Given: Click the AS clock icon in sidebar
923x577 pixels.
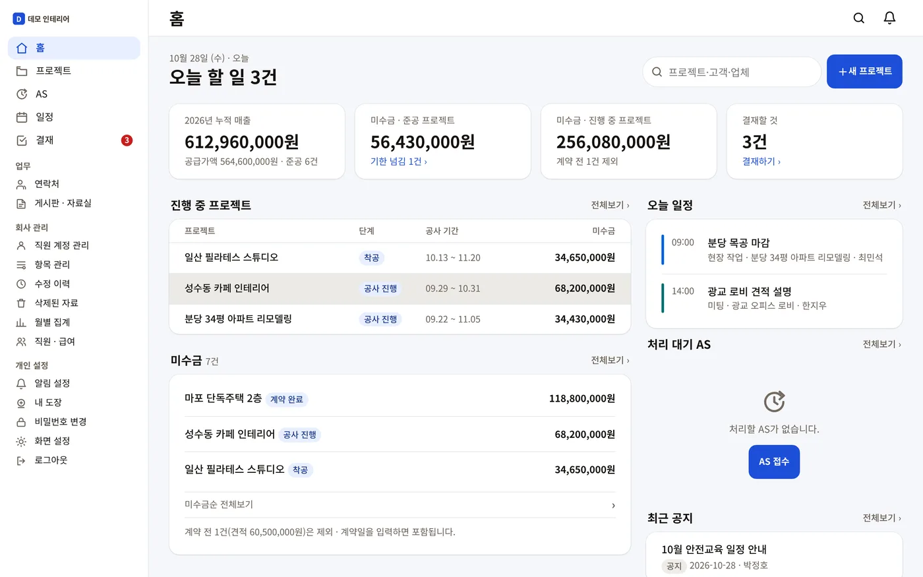Looking at the screenshot, I should point(22,94).
